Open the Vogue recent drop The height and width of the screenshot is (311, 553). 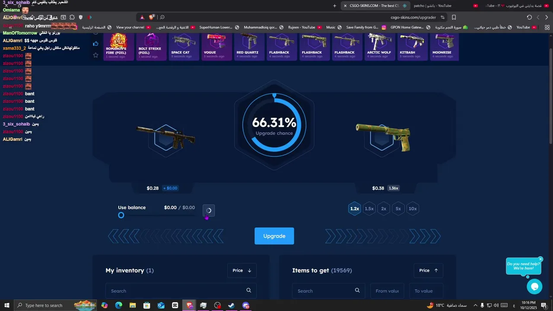coord(216,47)
